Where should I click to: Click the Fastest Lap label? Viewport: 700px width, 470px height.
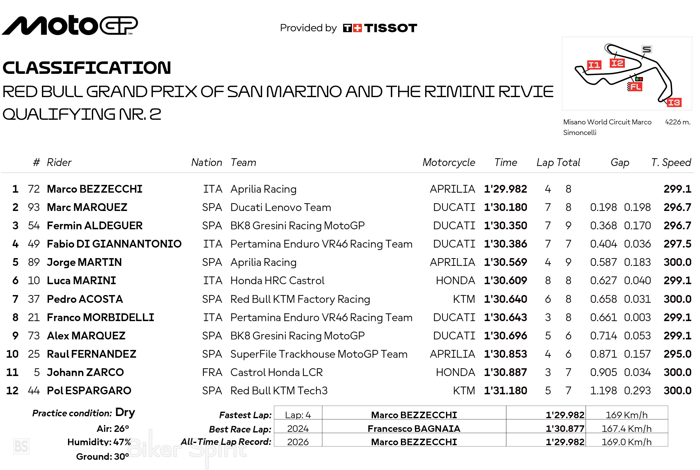pos(245,415)
